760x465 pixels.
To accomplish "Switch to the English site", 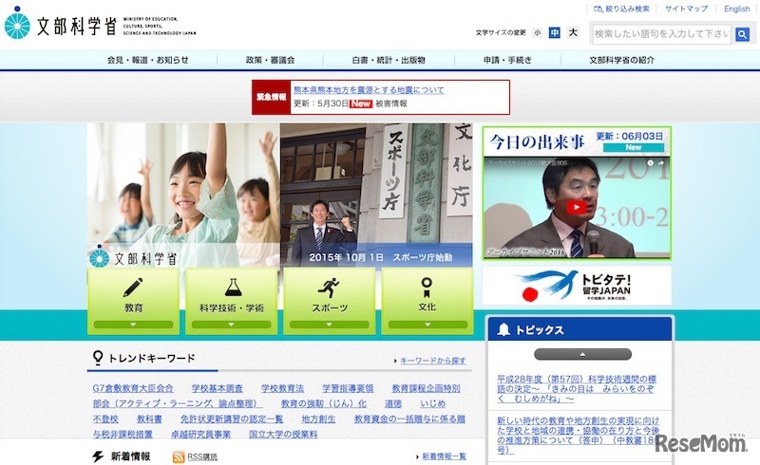I will click(x=737, y=9).
